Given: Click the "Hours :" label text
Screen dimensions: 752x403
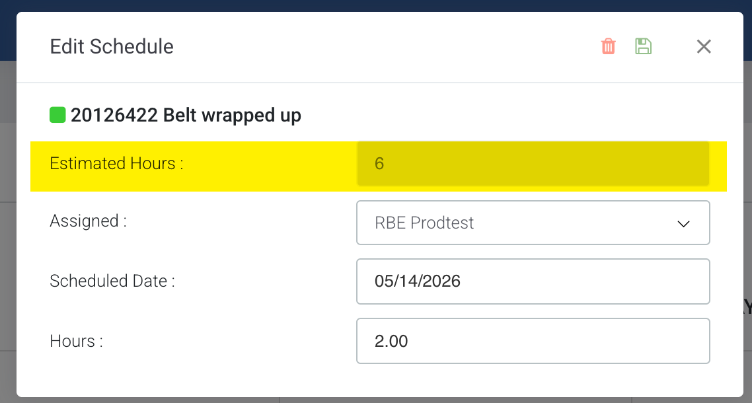Looking at the screenshot, I should point(76,341).
